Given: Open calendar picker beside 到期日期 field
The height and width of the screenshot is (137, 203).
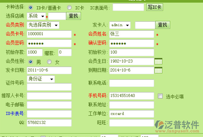Looking at the screenshot, I should (x=158, y=70).
